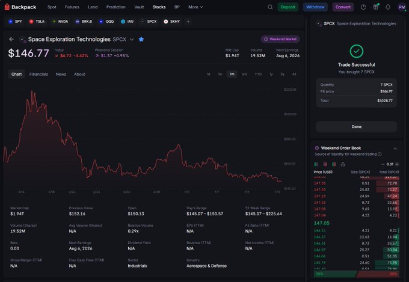
Task: Set chart range to All
Action: click(x=294, y=74)
